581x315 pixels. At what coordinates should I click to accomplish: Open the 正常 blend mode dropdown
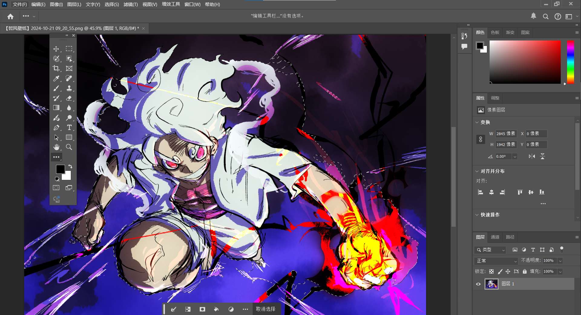point(496,261)
